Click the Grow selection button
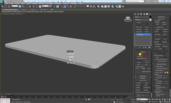The image size is (171, 103). (147, 63)
